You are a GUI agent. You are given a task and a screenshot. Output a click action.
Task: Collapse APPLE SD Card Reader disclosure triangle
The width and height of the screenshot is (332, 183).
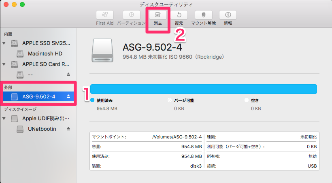tap(4, 64)
